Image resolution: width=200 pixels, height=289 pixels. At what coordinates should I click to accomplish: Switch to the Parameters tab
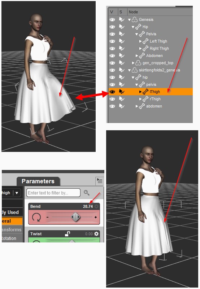pyautogui.click(x=38, y=181)
